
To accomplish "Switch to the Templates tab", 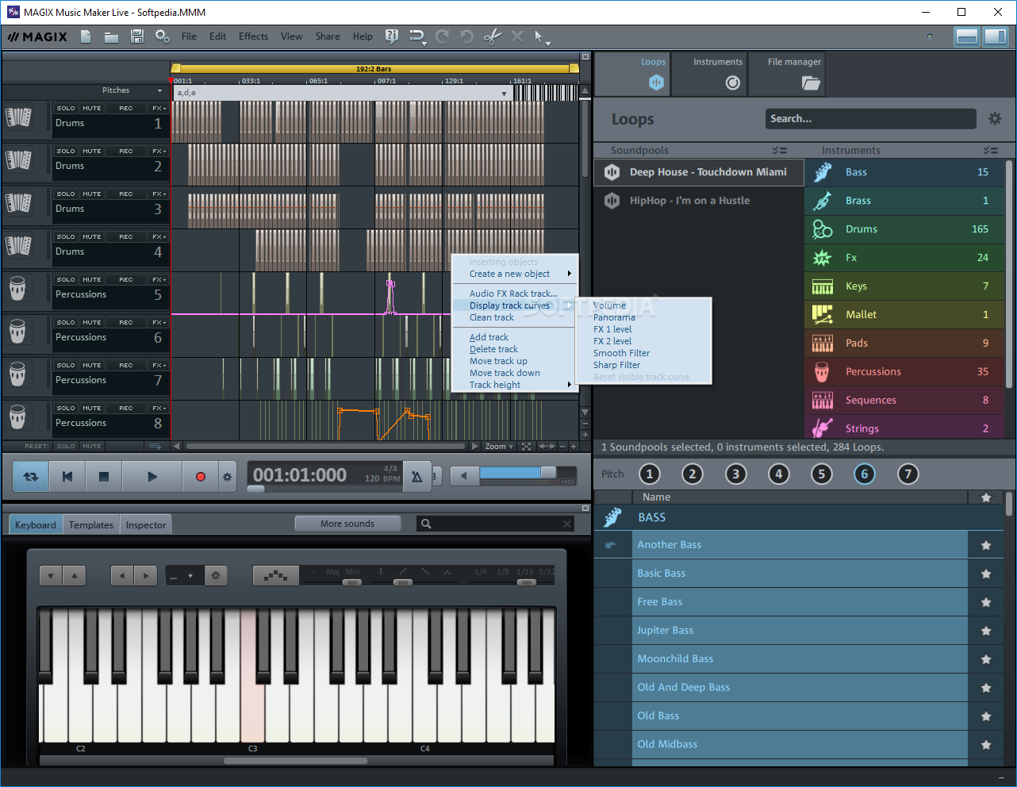I will (x=91, y=525).
